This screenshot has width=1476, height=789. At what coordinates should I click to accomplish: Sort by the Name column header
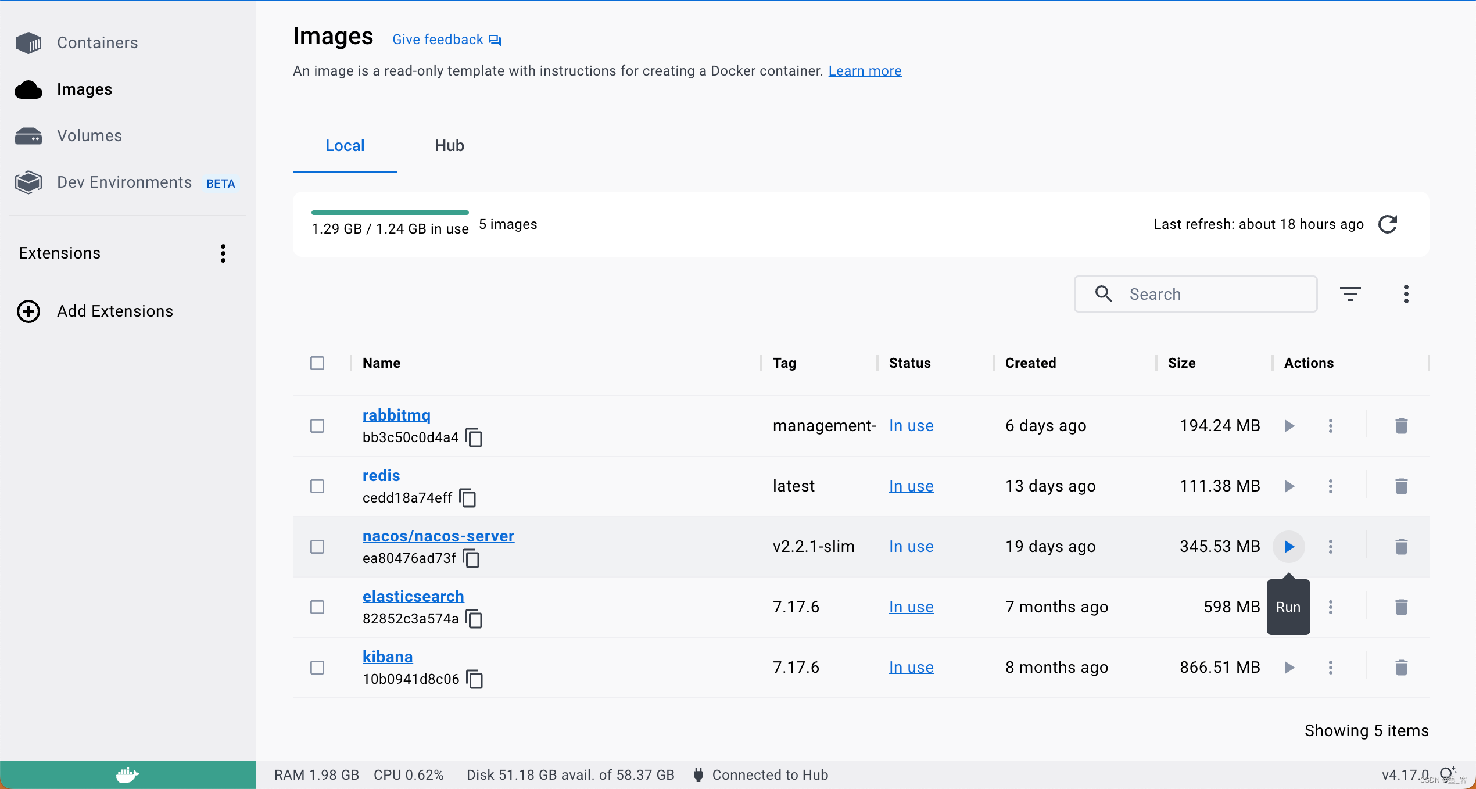click(x=381, y=363)
